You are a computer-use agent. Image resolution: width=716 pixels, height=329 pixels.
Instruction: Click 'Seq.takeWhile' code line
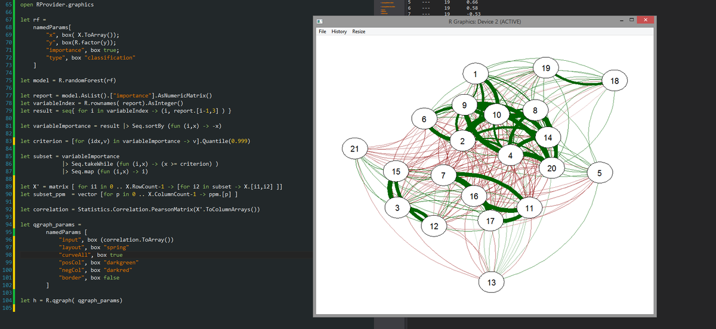pyautogui.click(x=140, y=164)
